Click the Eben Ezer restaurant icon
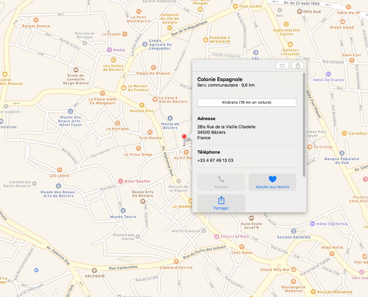Screen dimensions: 368x297 [352, 60]
